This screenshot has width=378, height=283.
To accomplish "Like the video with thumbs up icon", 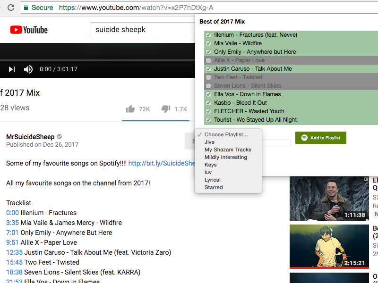I will 130,109.
